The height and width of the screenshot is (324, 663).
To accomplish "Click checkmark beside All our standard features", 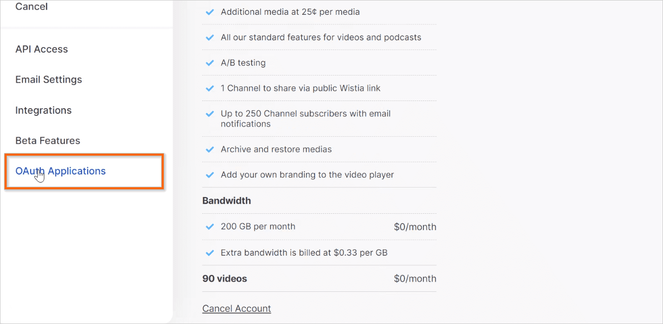I will (x=209, y=37).
